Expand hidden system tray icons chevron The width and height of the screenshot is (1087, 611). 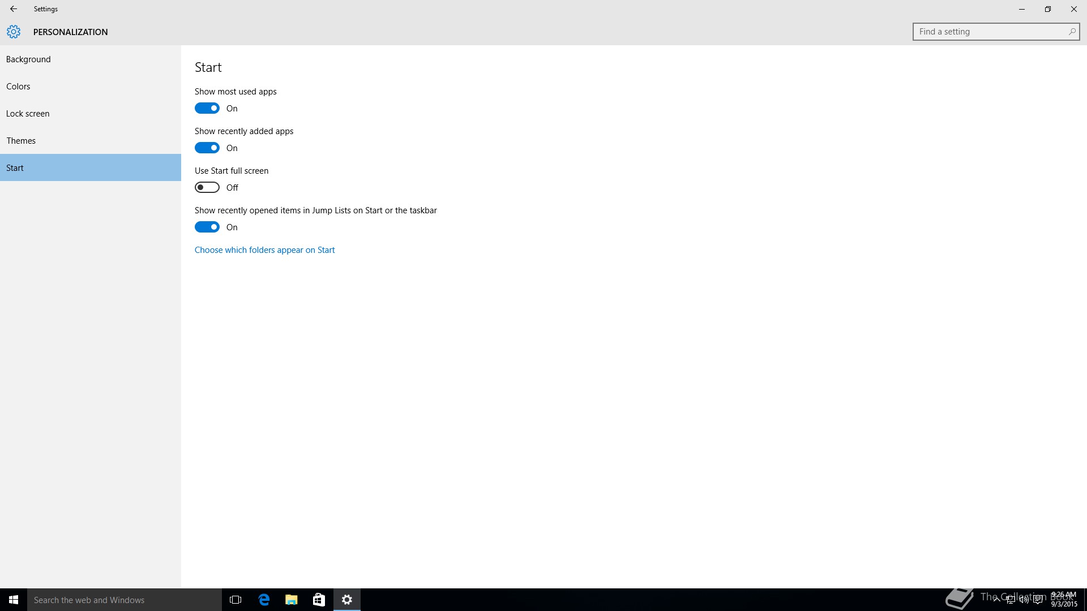click(x=997, y=600)
